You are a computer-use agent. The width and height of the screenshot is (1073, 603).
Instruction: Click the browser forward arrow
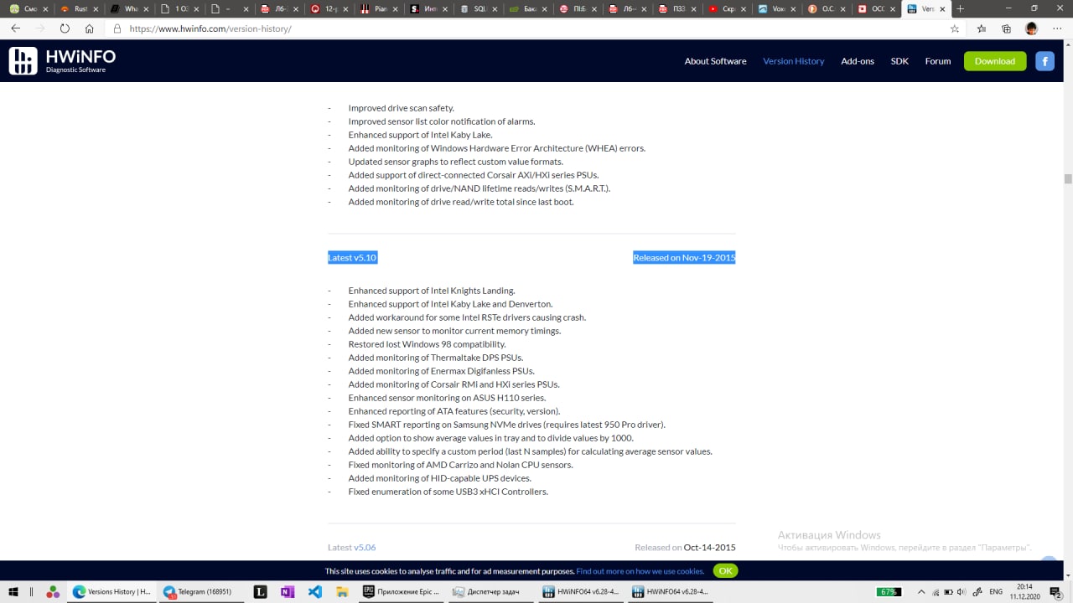(x=40, y=28)
